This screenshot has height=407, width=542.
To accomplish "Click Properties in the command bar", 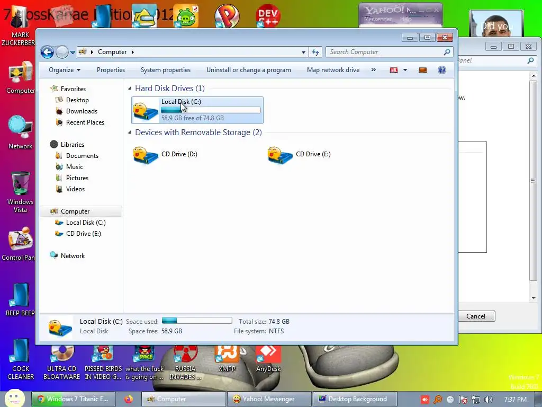I will click(x=111, y=70).
